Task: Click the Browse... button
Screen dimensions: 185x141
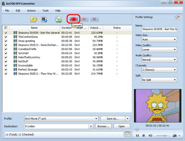Action: click(103, 126)
